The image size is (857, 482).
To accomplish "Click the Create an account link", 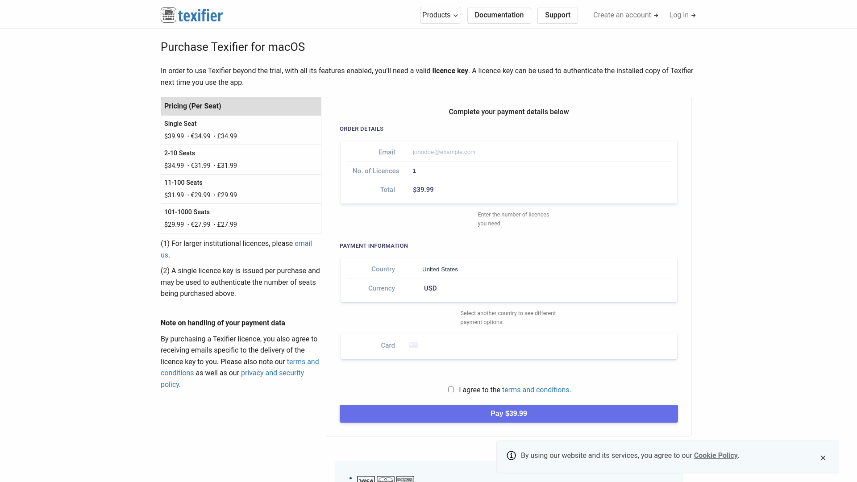I will coord(626,15).
